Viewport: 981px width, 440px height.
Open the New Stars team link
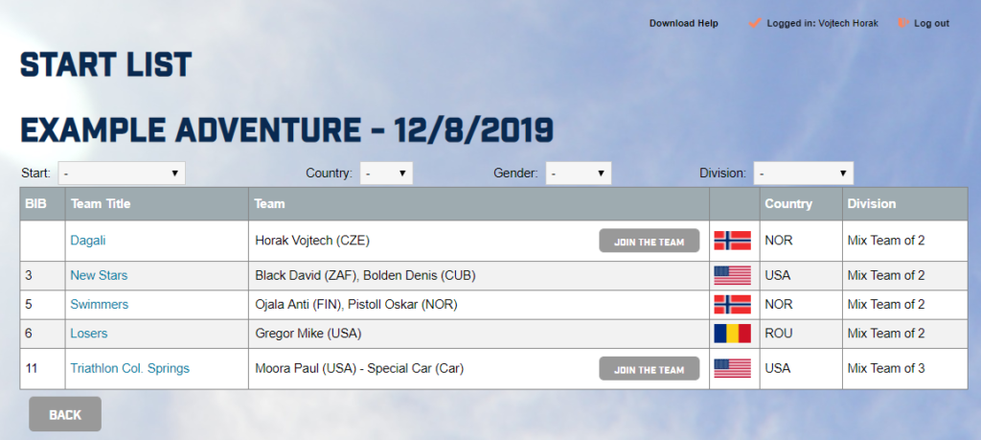(x=99, y=275)
